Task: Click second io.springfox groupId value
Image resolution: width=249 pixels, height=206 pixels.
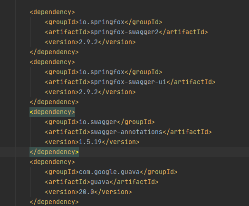Action: pos(102,72)
